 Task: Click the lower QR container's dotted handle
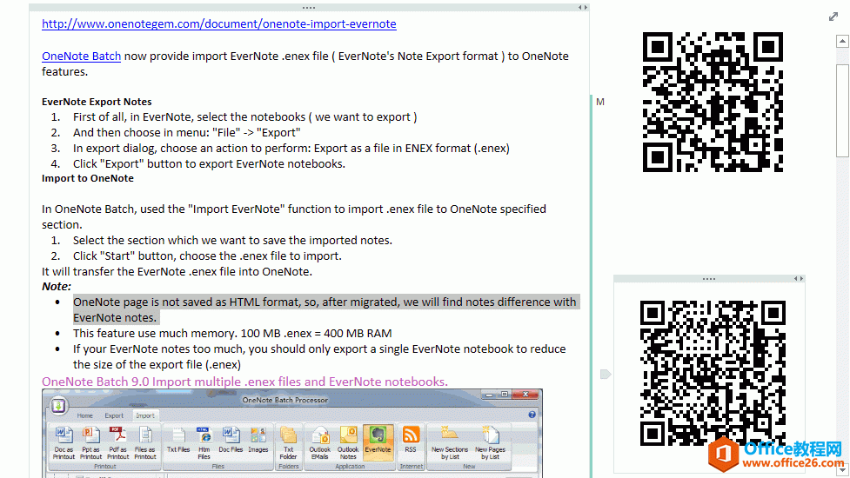[x=708, y=279]
